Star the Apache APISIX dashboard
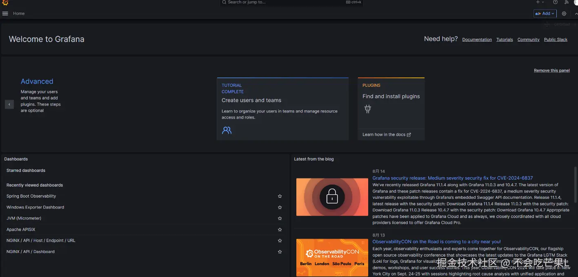Viewport: 578px width, 277px height. tap(280, 230)
